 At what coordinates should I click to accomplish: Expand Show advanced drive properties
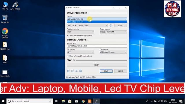80,36
